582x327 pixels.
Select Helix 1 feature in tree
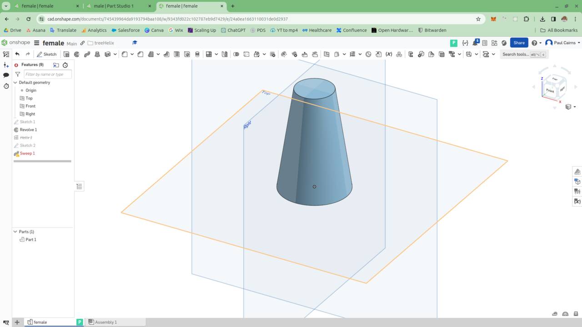click(x=26, y=138)
